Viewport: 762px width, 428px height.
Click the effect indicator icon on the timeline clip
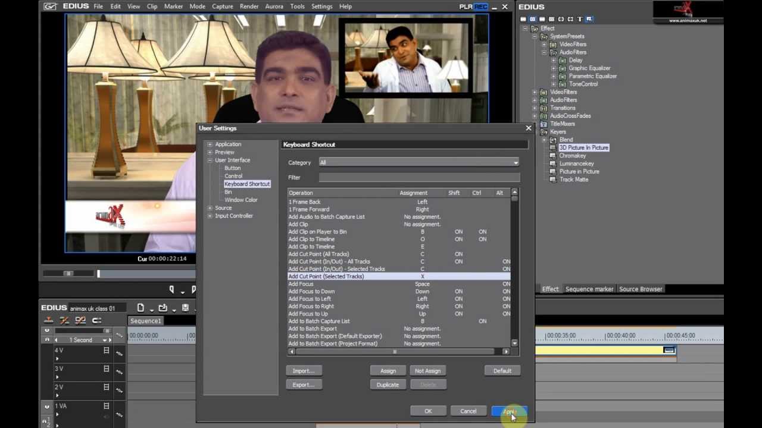tap(669, 350)
